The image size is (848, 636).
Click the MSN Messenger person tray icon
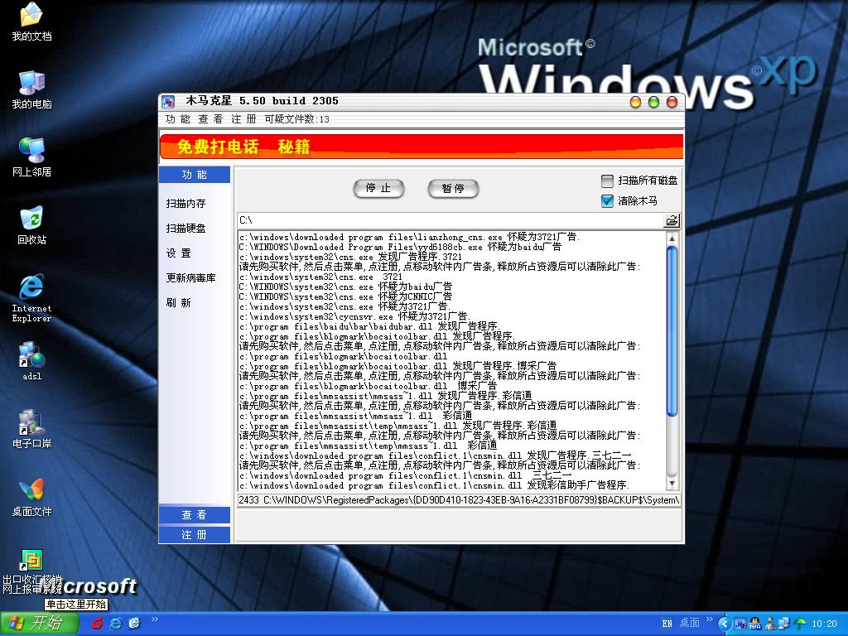[x=770, y=624]
